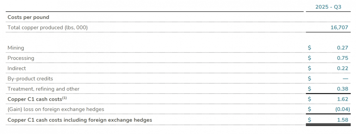Select the 0.38 treatment and refining value
Viewport: 356px width, 134px height.
coord(342,89)
